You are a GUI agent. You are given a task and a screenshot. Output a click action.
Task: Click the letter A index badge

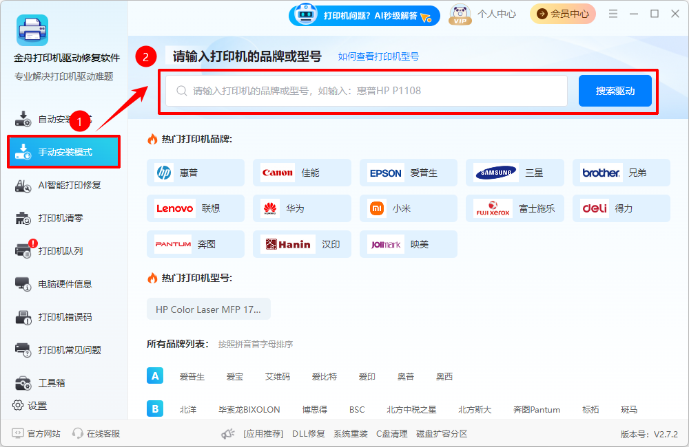click(155, 376)
